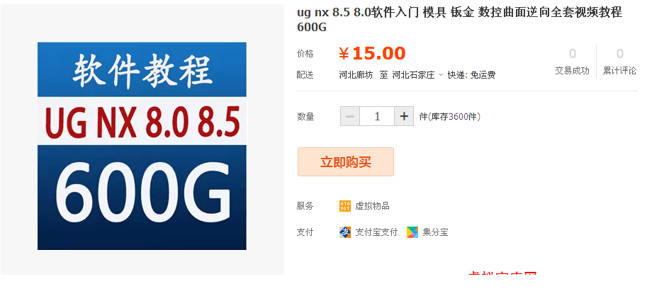Focus the quantity input field showing 1

(x=377, y=117)
